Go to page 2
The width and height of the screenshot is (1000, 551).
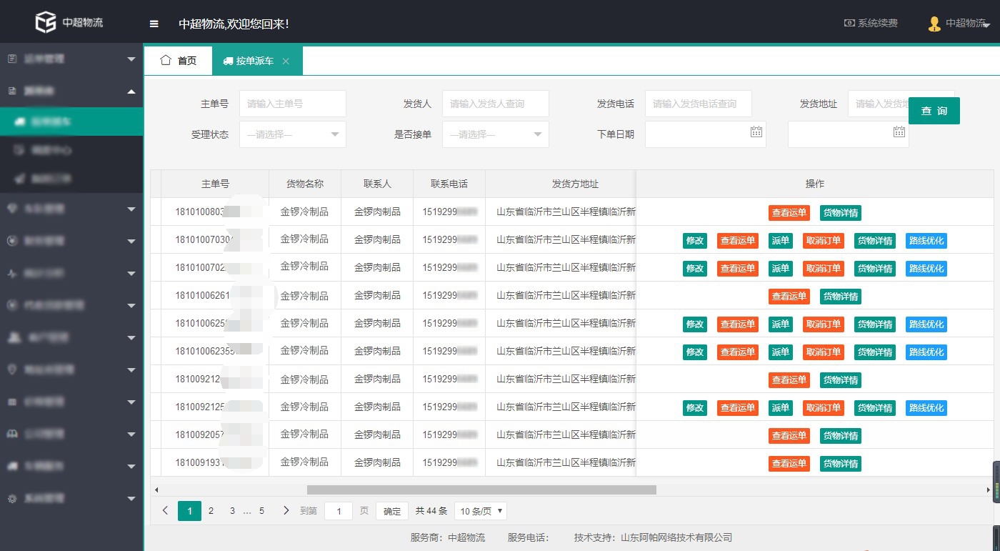point(211,511)
